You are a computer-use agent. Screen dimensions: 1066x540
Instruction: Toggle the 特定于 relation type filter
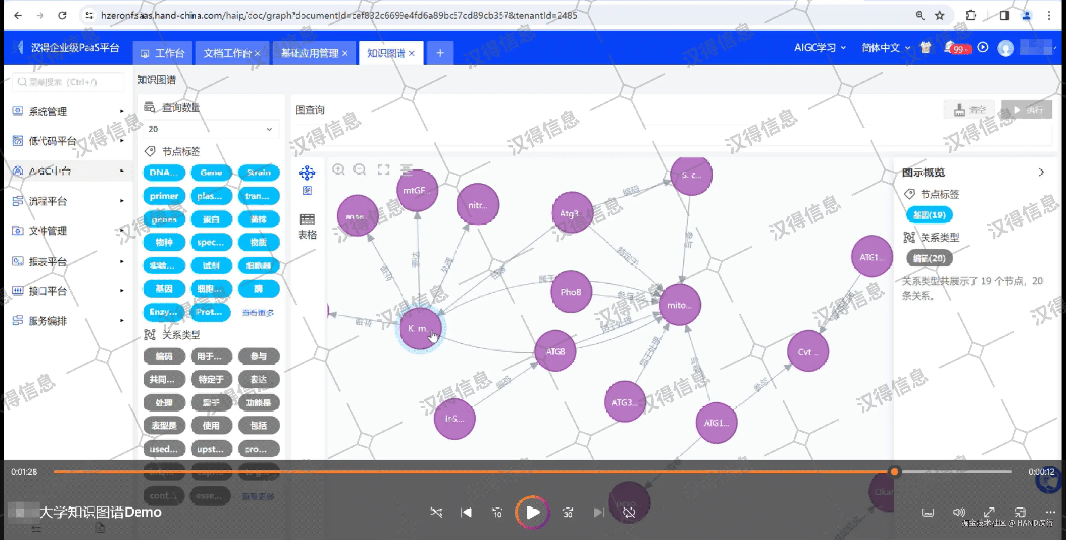(211, 379)
